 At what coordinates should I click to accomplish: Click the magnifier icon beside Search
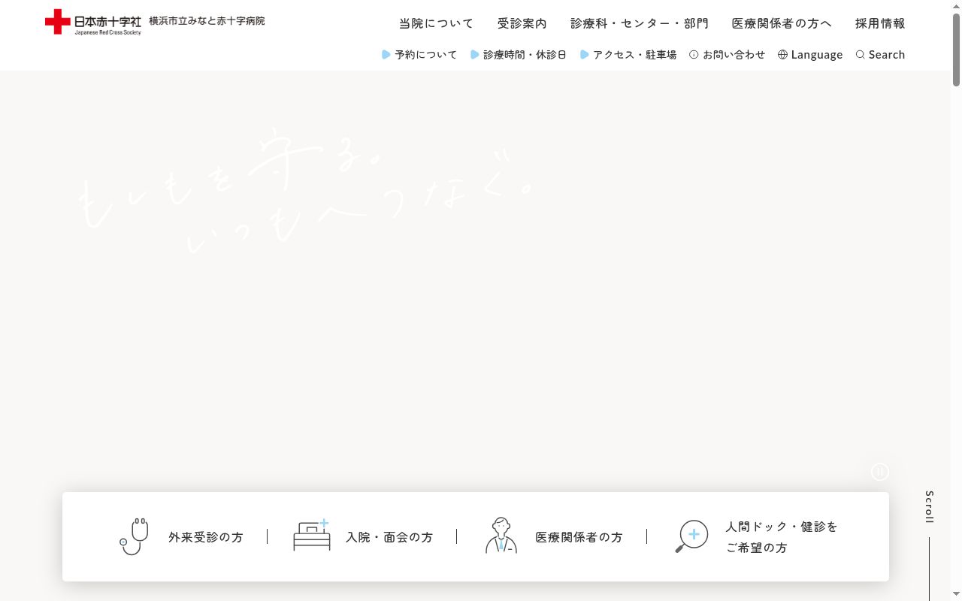pos(861,55)
